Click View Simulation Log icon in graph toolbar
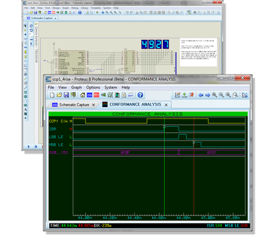The height and width of the screenshot is (236, 278). pos(244,95)
